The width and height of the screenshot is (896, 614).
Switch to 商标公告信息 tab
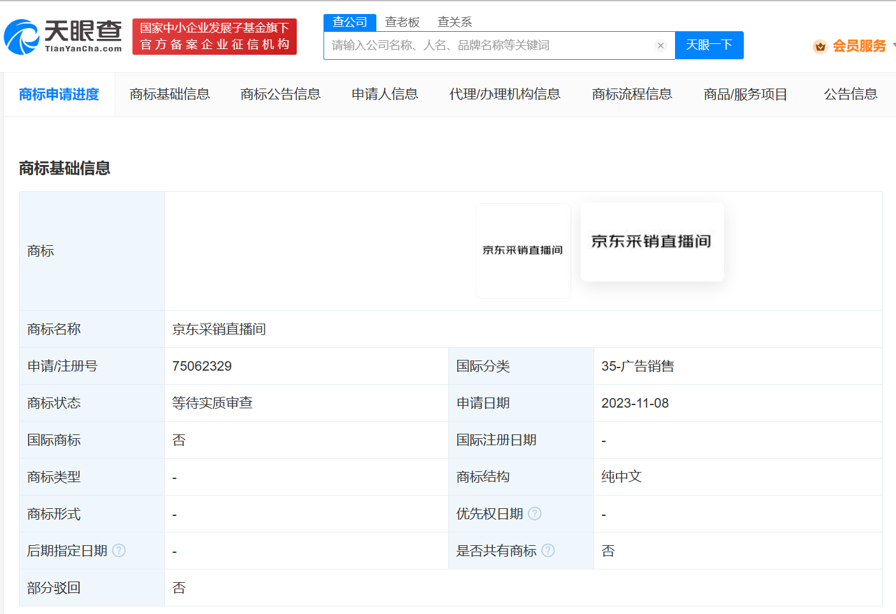click(281, 94)
